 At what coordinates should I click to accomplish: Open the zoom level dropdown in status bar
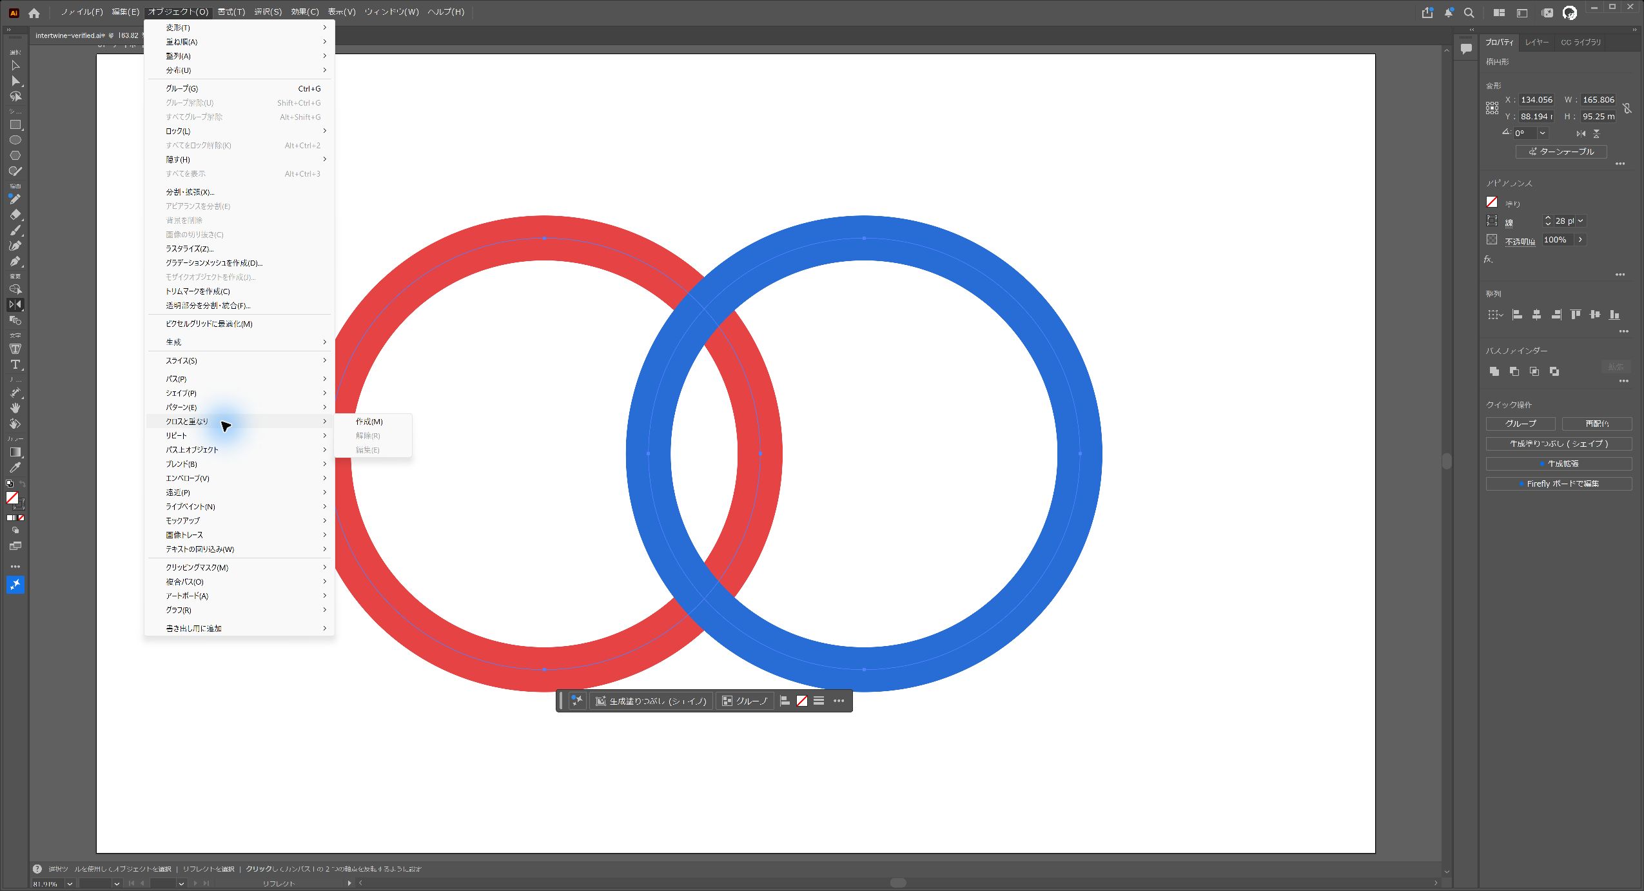70,883
